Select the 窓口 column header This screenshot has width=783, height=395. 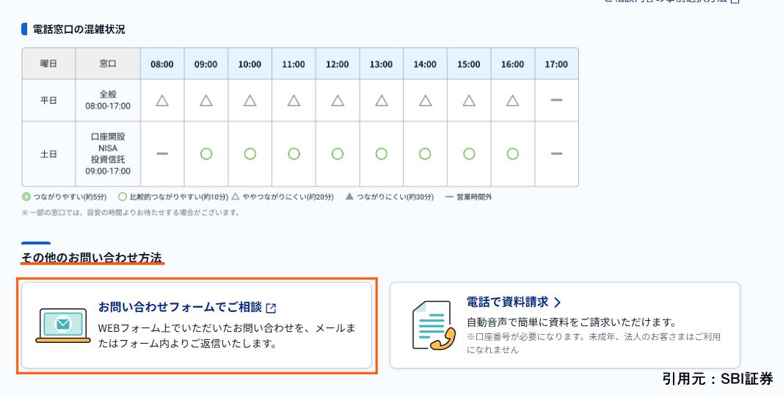pyautogui.click(x=108, y=64)
